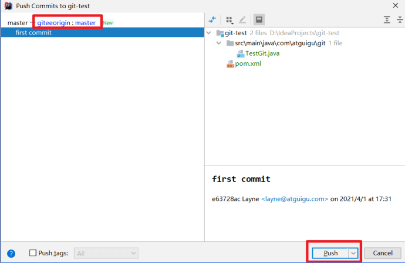Select TestGit.java in the file tree
The image size is (405, 263).
[262, 53]
